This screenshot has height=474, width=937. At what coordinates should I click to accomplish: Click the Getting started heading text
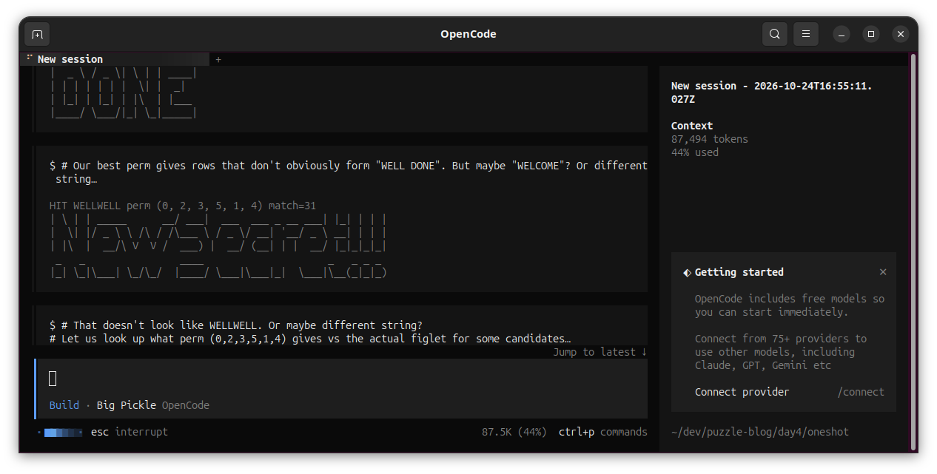pyautogui.click(x=739, y=272)
